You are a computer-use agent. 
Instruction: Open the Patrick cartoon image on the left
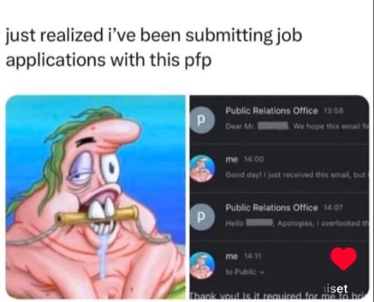96,197
